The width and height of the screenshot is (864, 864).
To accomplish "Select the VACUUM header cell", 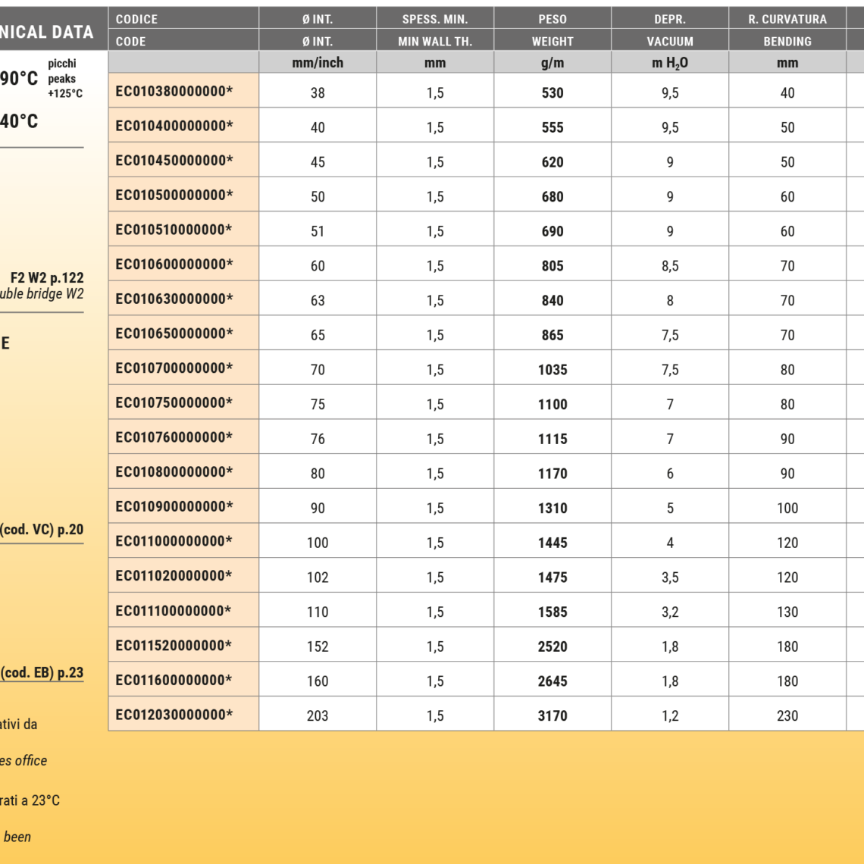I will [670, 42].
